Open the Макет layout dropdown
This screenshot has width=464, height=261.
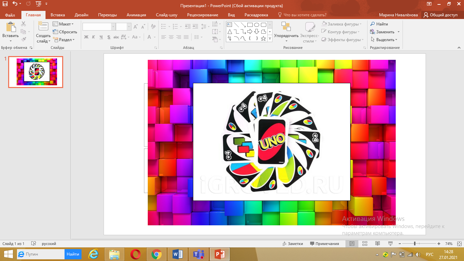pos(64,24)
